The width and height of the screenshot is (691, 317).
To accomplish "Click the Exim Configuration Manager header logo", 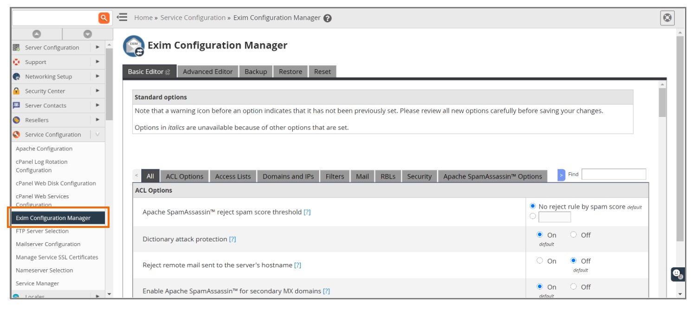I will coord(134,46).
